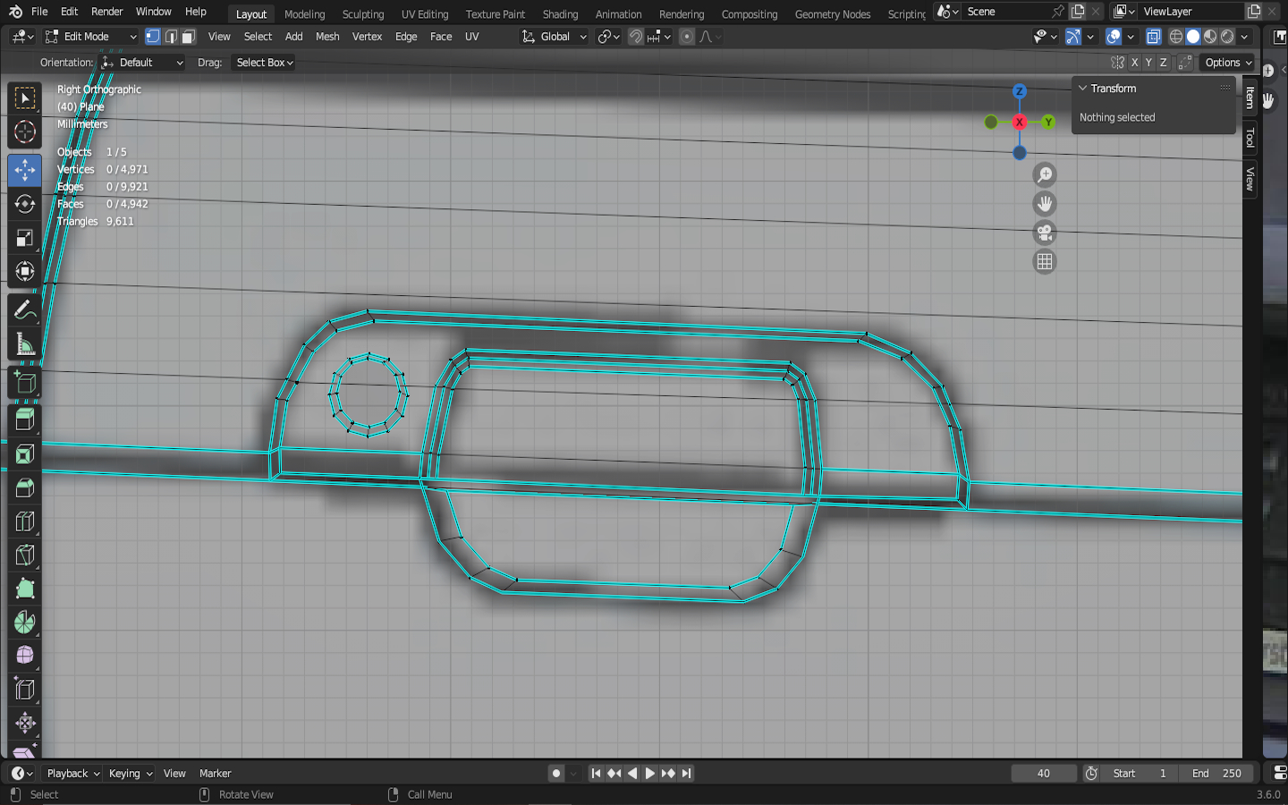Pick the Scale tool
Image resolution: width=1288 pixels, height=805 pixels.
click(x=25, y=238)
